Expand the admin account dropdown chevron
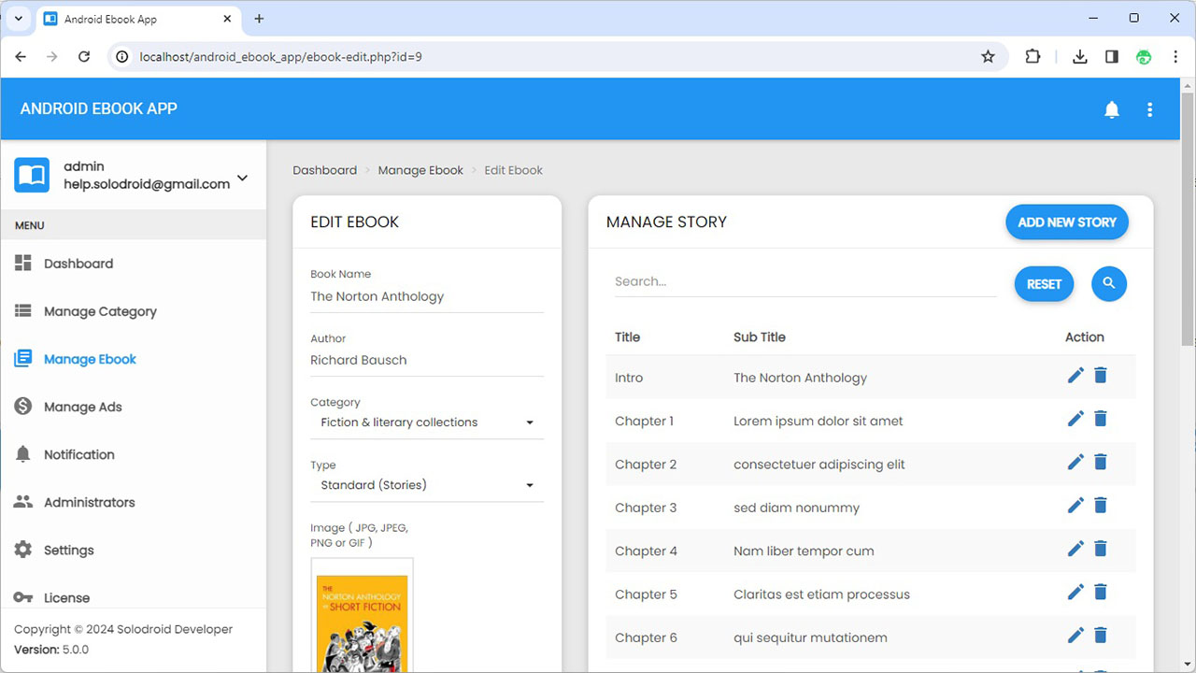The image size is (1196, 673). click(x=242, y=178)
